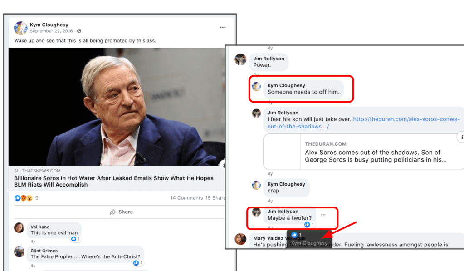
Task: Click info icon on theduran.com link preview
Action: pyautogui.click(x=461, y=137)
